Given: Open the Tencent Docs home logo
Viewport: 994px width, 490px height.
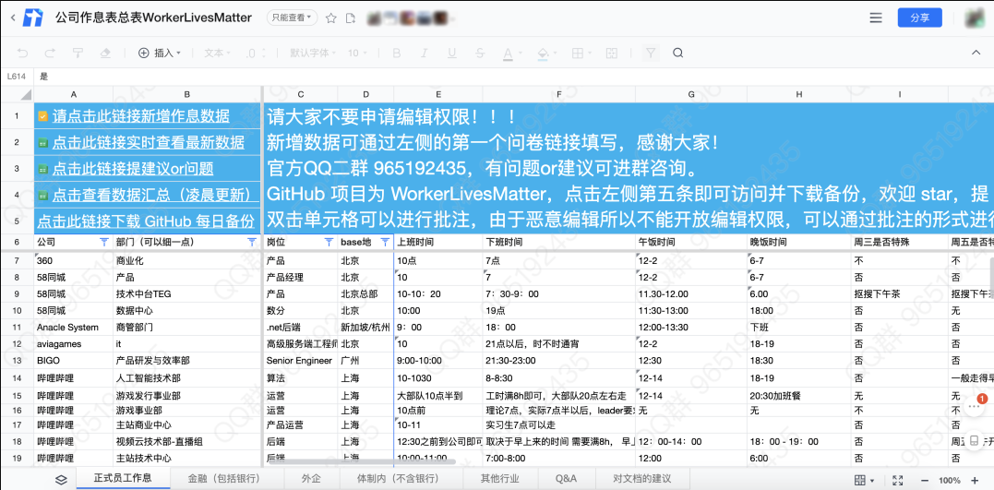Looking at the screenshot, I should (x=32, y=18).
